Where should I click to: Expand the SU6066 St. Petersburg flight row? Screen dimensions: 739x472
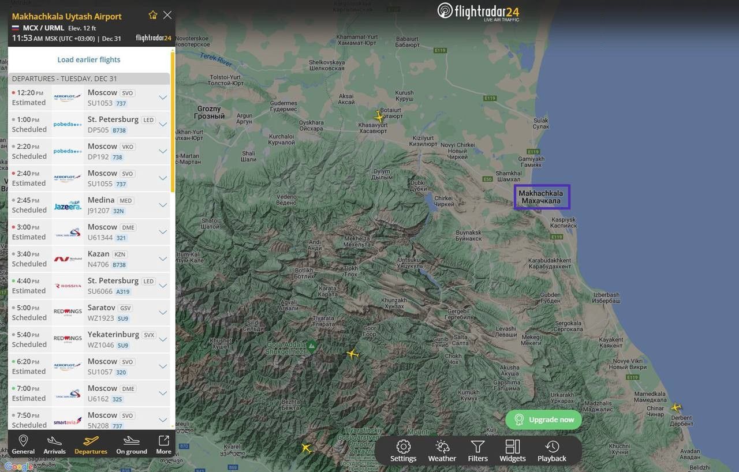[163, 286]
